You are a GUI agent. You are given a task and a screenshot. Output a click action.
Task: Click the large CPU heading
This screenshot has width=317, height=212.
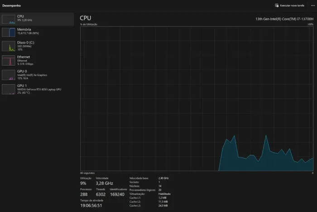(85, 18)
